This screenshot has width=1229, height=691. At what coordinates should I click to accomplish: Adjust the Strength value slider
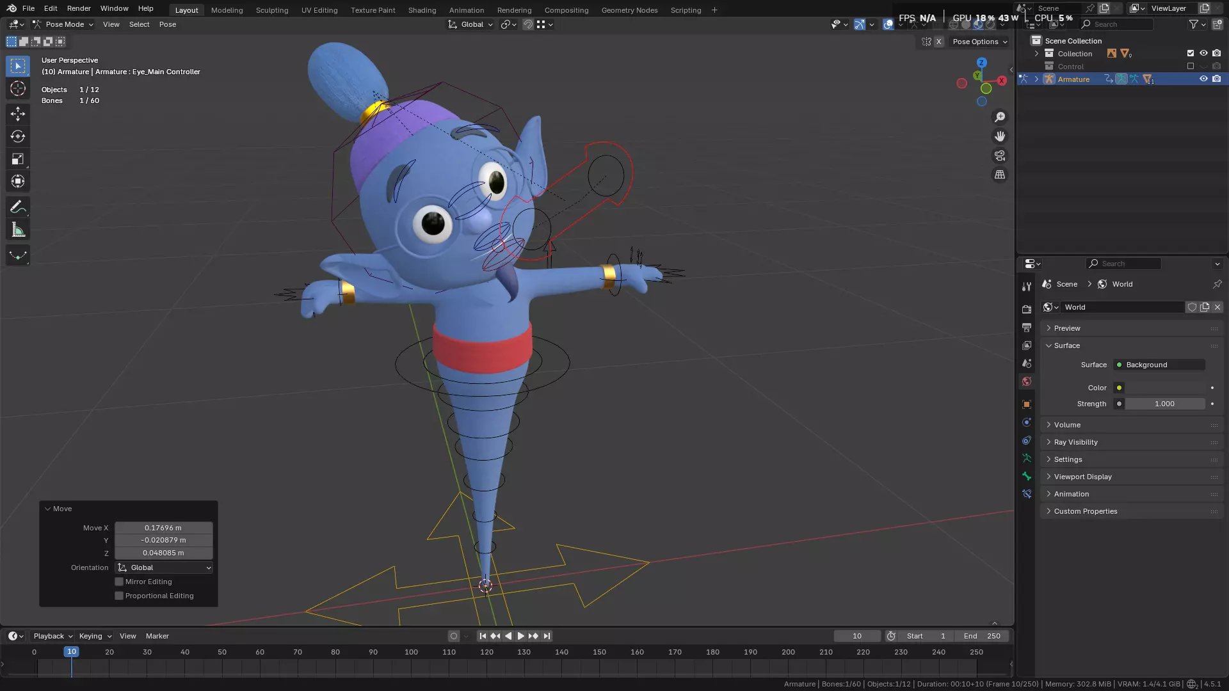pyautogui.click(x=1165, y=404)
